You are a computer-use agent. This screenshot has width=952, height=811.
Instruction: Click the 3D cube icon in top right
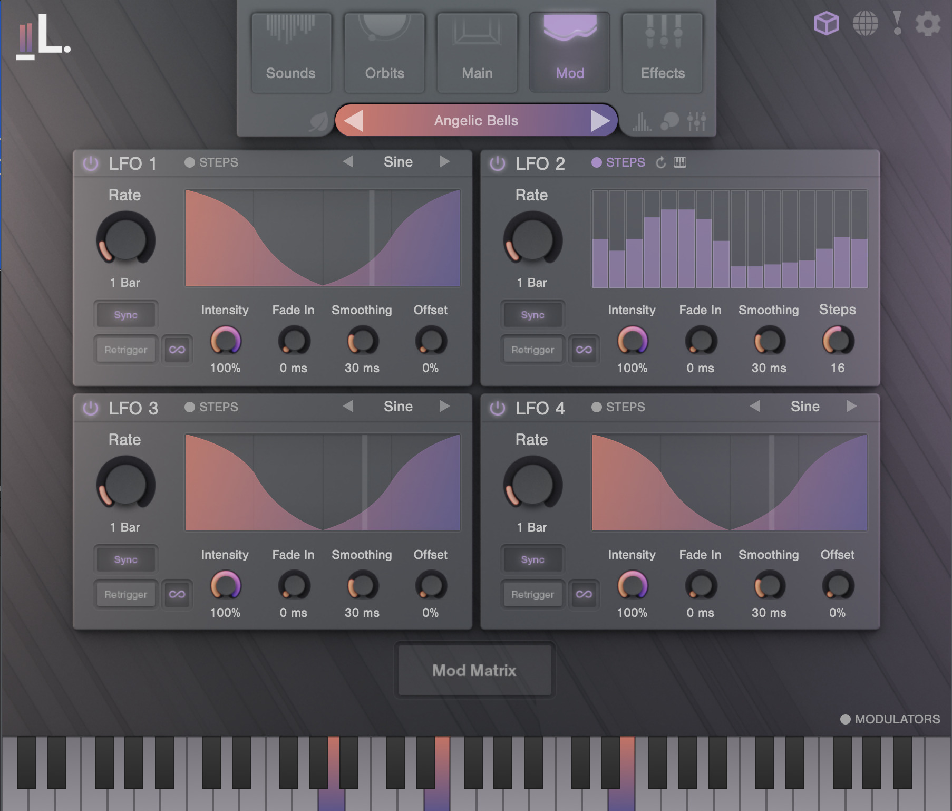coord(826,23)
